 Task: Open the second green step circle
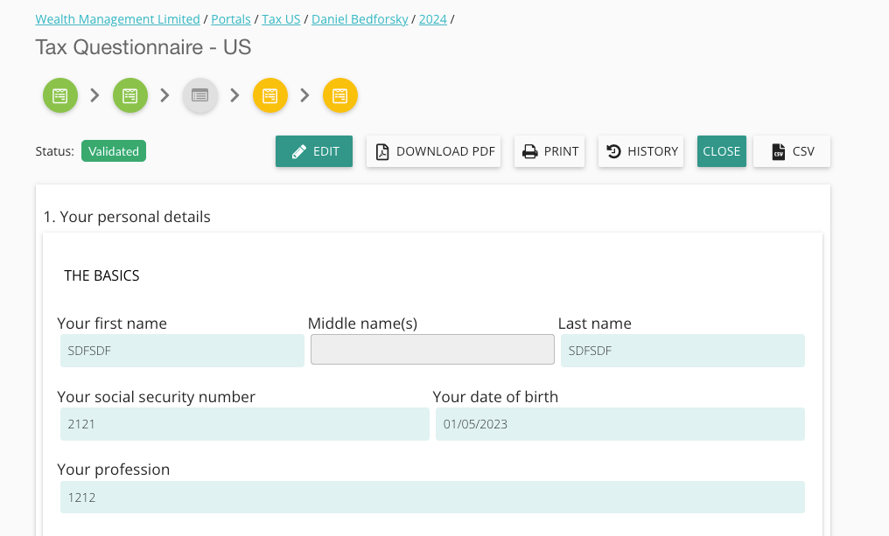point(130,95)
